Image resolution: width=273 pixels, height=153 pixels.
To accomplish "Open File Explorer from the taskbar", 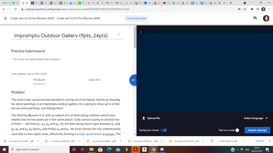I will point(91,149).
